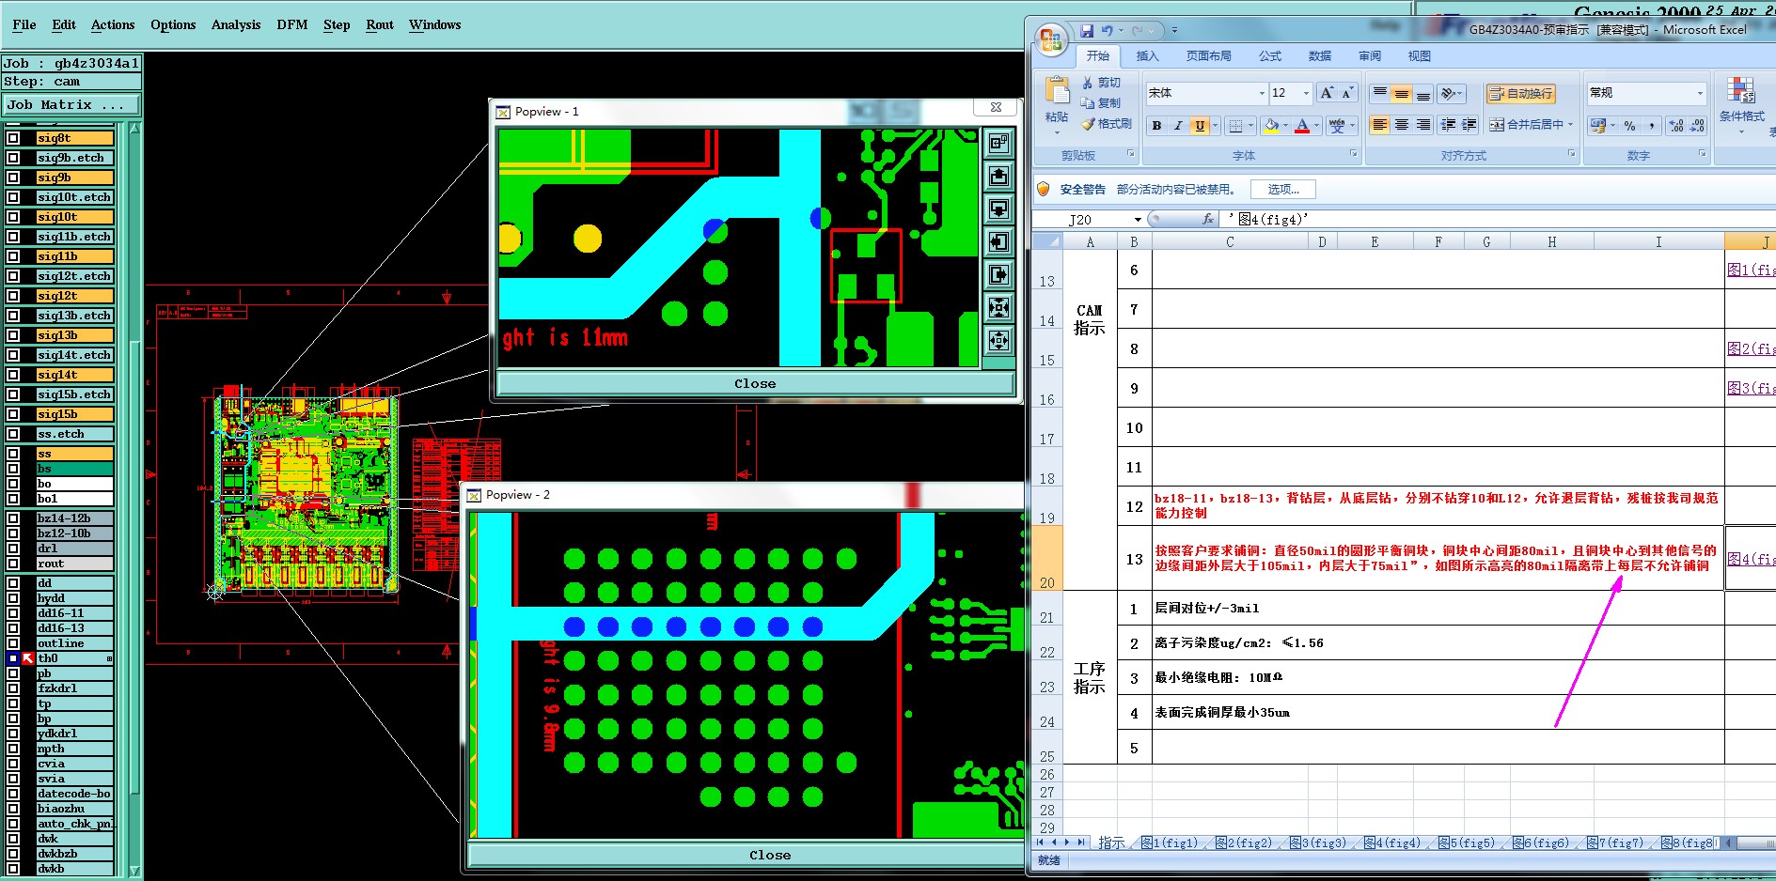The image size is (1776, 881).
Task: Open the font name dropdown (宋体)
Action: tap(1262, 93)
